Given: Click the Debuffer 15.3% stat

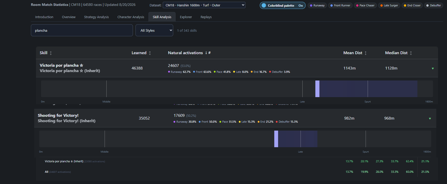Looking at the screenshot, I should click(x=287, y=122).
